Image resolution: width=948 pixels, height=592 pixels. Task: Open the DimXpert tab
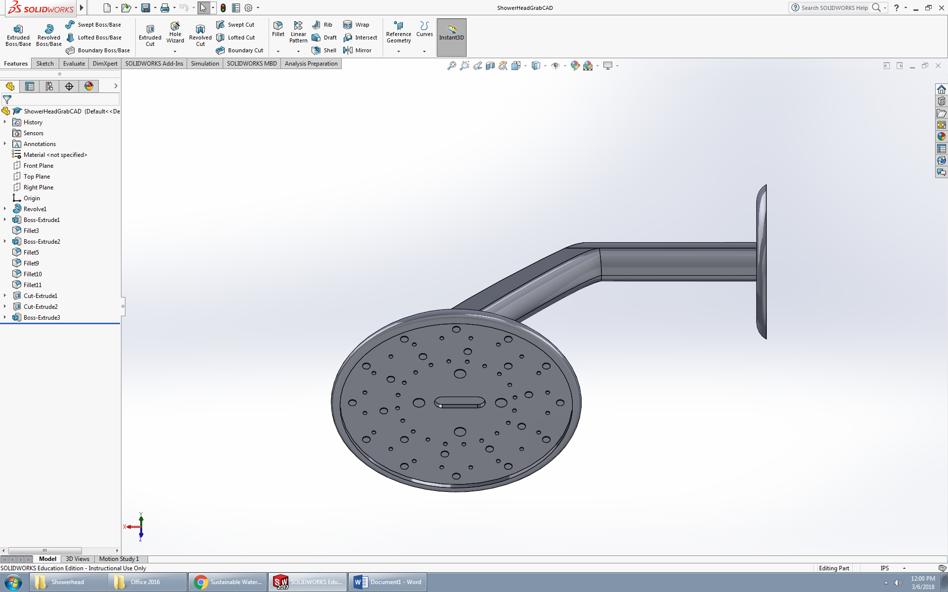(105, 64)
